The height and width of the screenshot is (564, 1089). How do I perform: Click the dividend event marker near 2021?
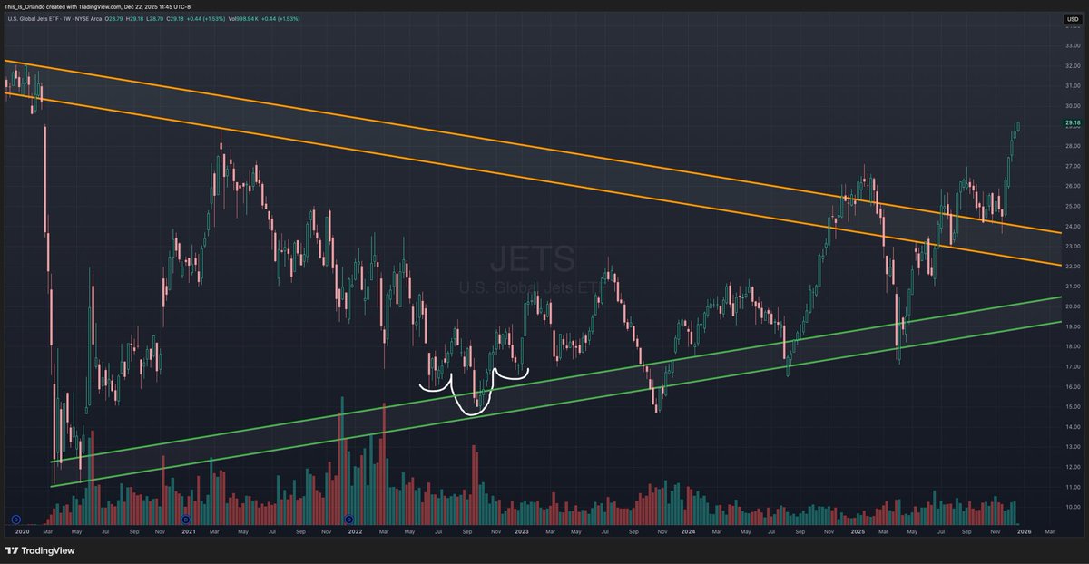(185, 520)
